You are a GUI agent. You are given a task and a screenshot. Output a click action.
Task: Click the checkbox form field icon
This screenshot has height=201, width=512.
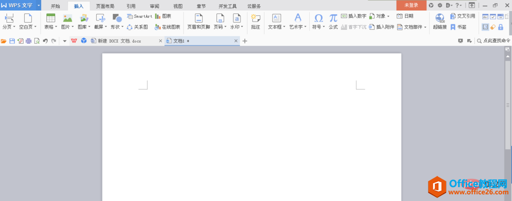pyautogui.click(x=493, y=16)
